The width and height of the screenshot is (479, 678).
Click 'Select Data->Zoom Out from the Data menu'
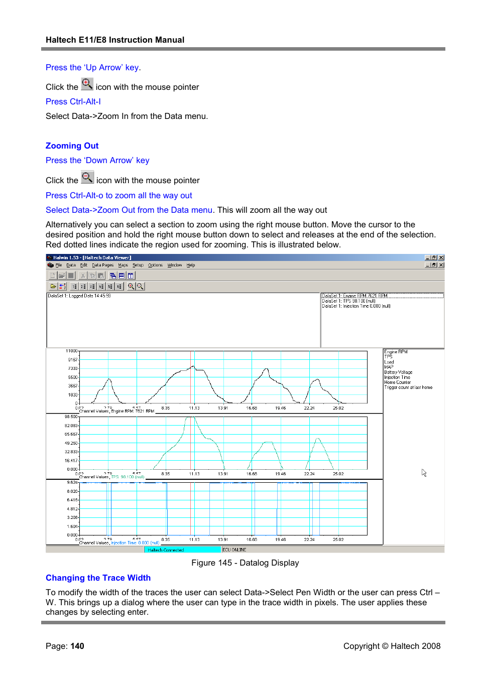[129, 210]
